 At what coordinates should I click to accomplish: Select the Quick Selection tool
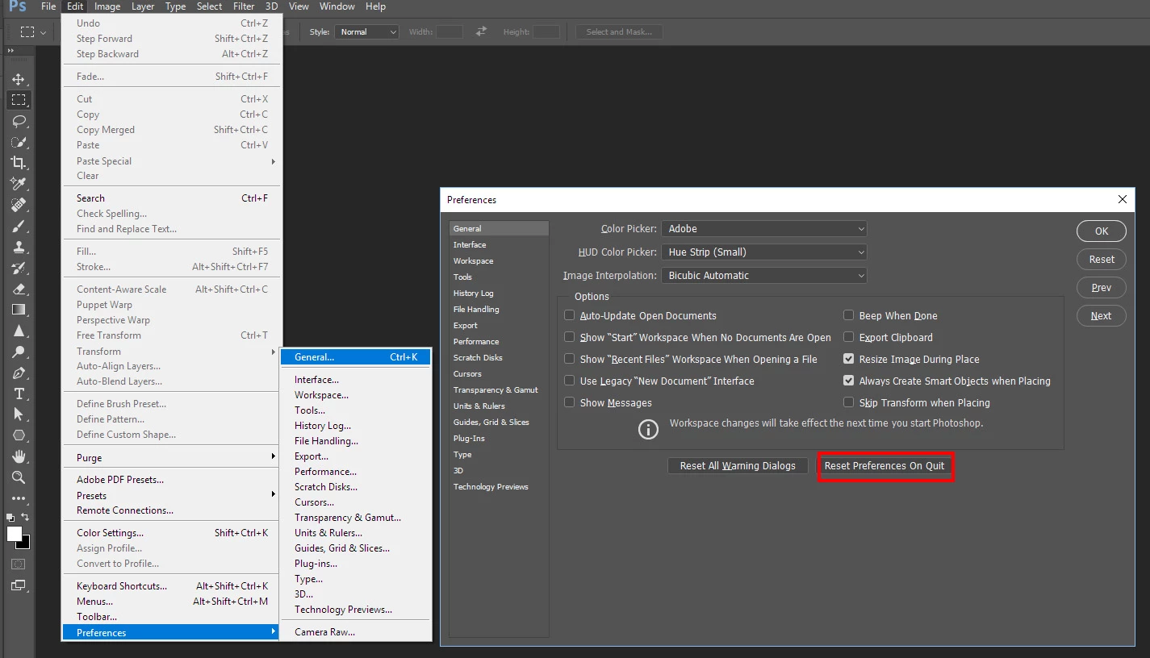(18, 142)
